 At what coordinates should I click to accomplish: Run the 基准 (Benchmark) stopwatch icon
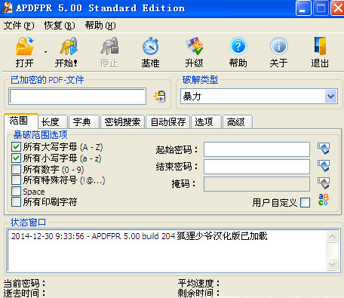150,46
